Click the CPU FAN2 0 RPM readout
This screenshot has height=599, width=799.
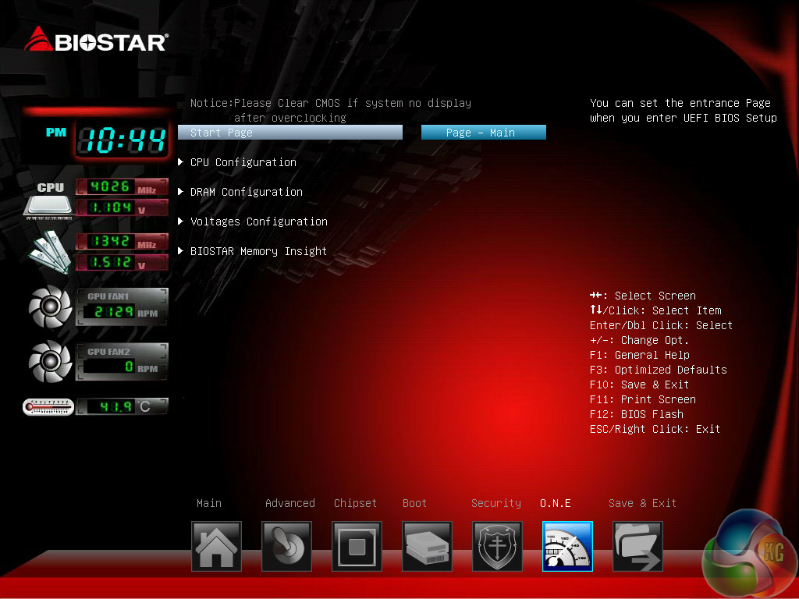(122, 362)
